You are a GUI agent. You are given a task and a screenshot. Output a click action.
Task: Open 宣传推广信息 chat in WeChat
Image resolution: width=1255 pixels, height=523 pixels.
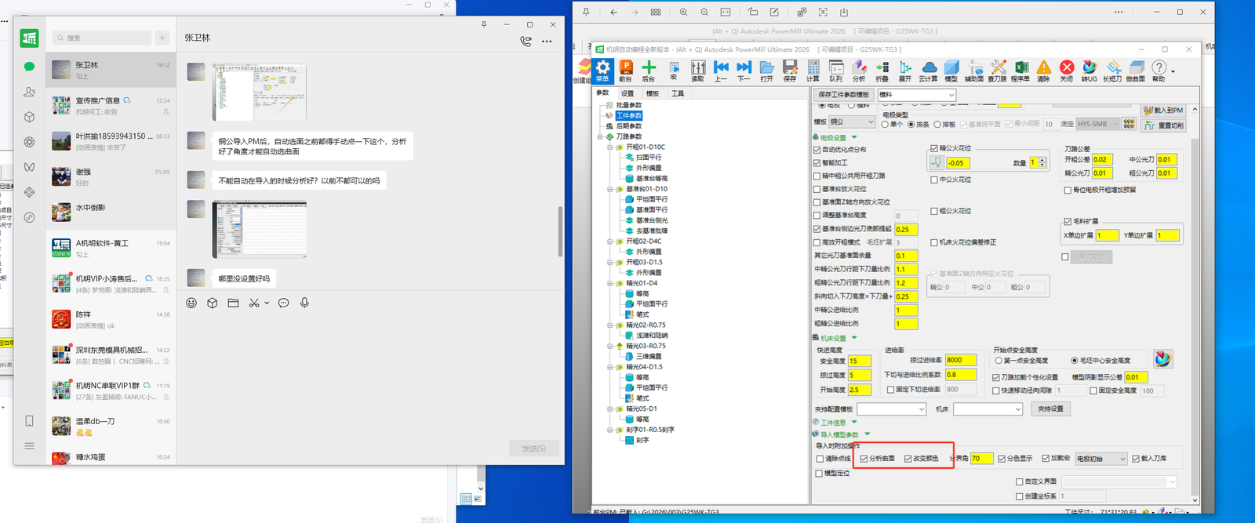click(x=111, y=106)
